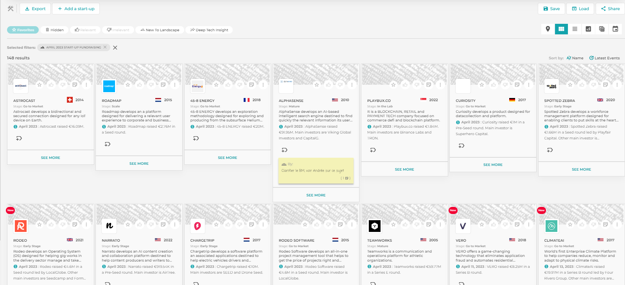Open the Narrato card three-dot menu

coord(175,224)
